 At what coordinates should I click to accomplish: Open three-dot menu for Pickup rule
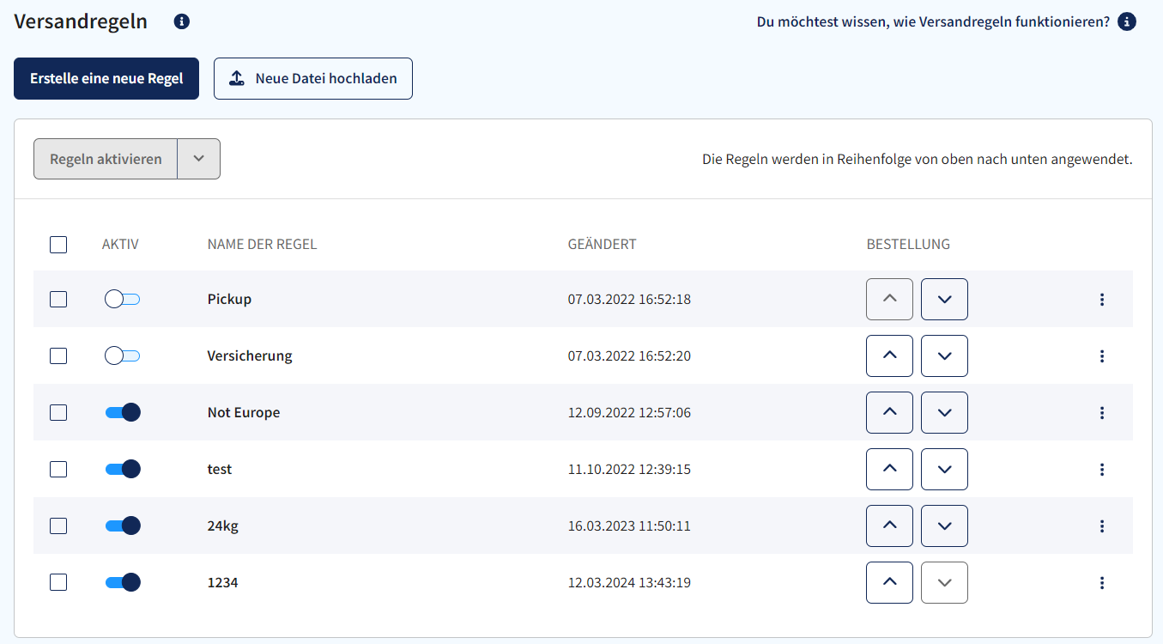1102,300
